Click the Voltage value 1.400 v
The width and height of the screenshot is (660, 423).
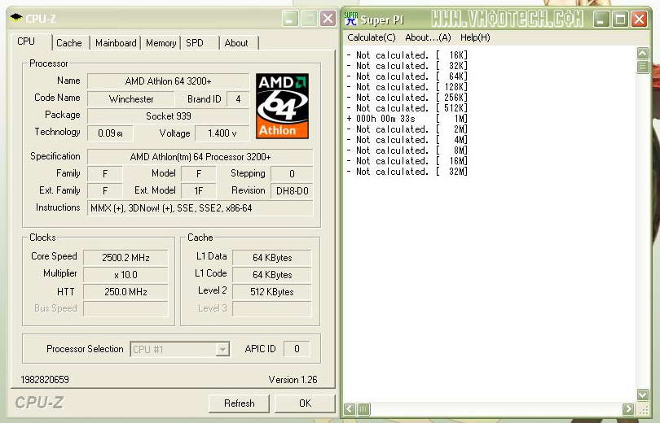tap(222, 133)
